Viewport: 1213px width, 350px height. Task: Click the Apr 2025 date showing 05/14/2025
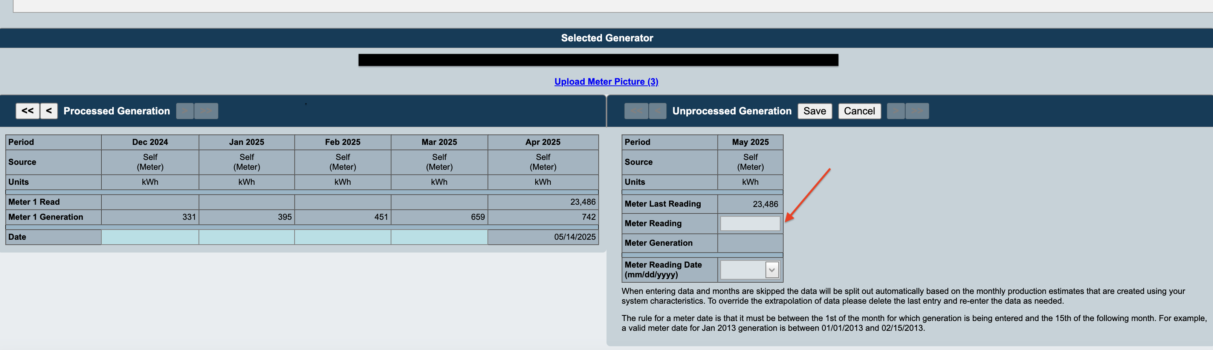pyautogui.click(x=542, y=237)
